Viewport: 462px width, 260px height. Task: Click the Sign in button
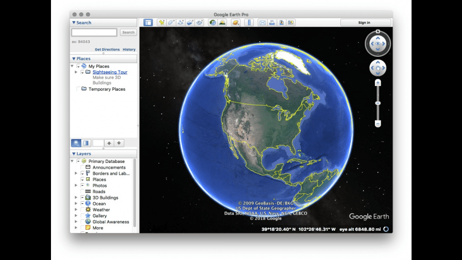pos(366,22)
